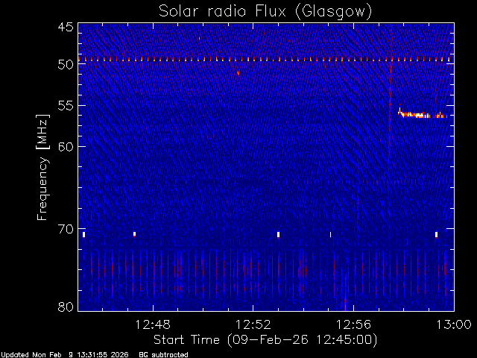The image size is (477, 358).
Task: Click the 55 frequency tick label
Action: coord(66,106)
